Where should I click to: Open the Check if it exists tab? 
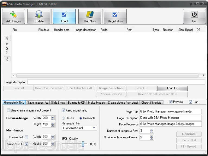click(x=151, y=103)
